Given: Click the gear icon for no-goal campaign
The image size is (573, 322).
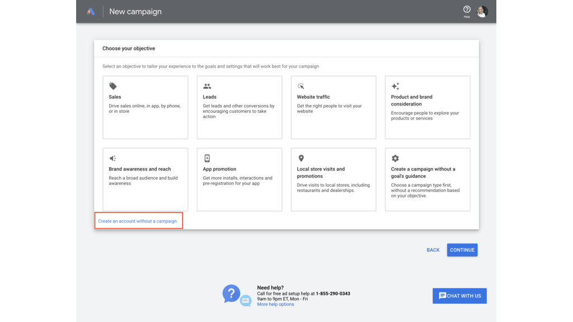Looking at the screenshot, I should click(395, 158).
